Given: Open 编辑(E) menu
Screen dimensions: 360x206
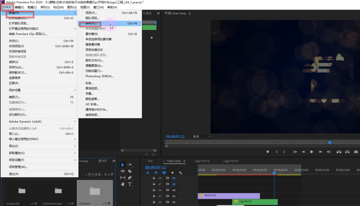Looking at the screenshot, I should 19,7.
